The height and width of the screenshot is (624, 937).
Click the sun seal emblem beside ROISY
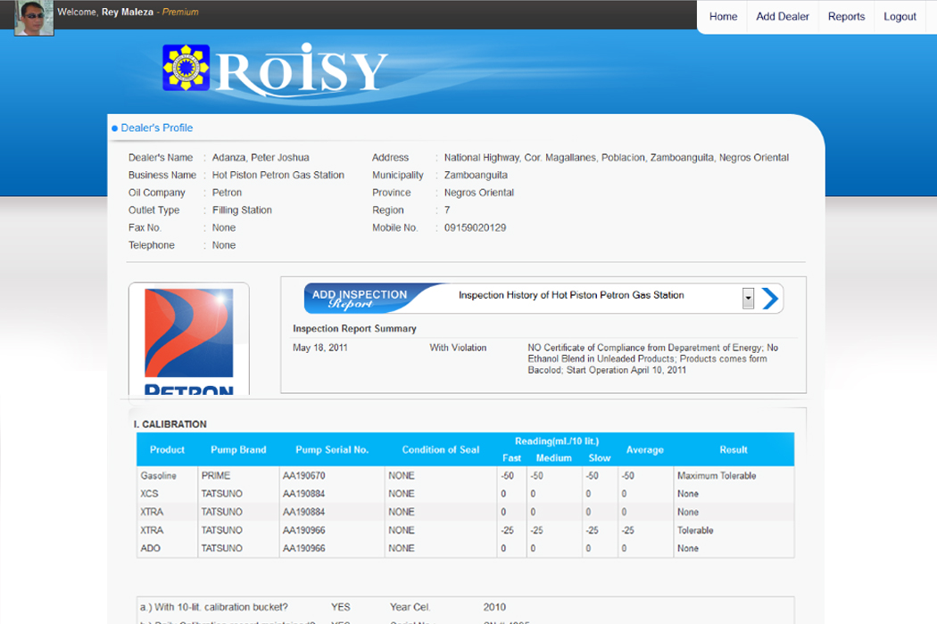(186, 68)
